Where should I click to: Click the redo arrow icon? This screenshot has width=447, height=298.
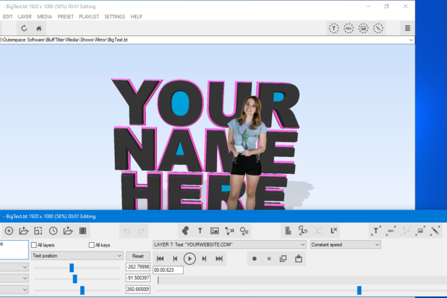[142, 231]
